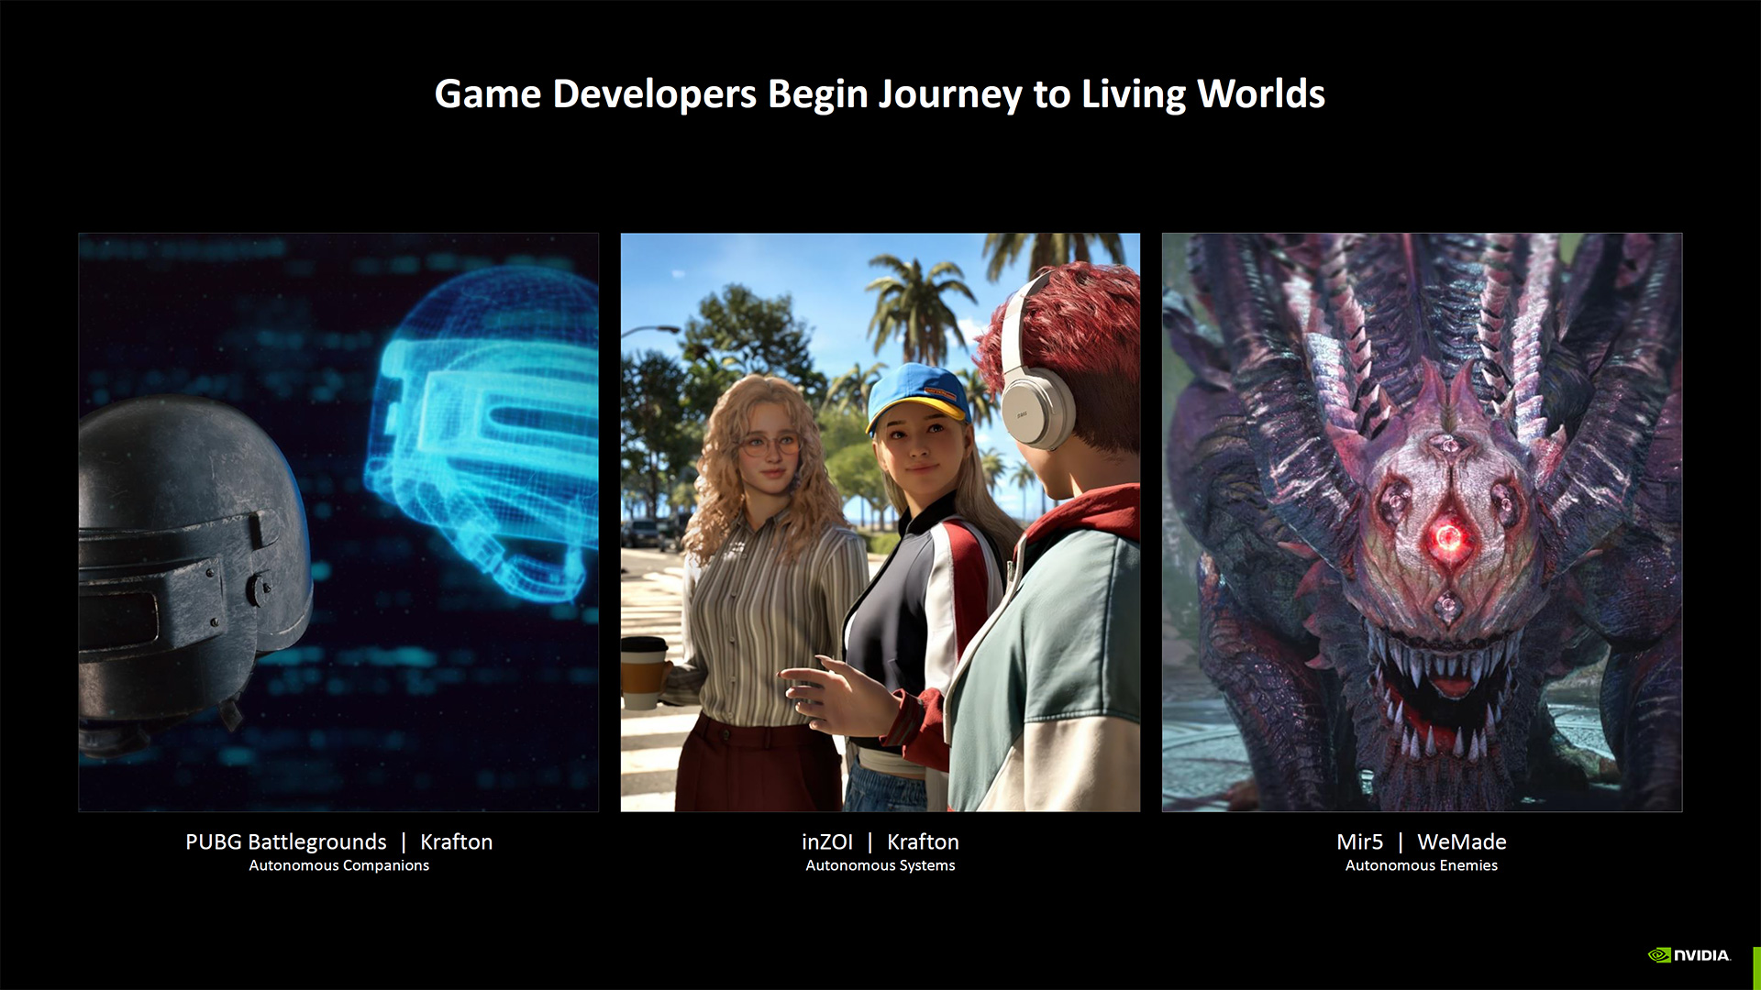
Task: Click the "inZOI" caption text
Action: (x=826, y=841)
